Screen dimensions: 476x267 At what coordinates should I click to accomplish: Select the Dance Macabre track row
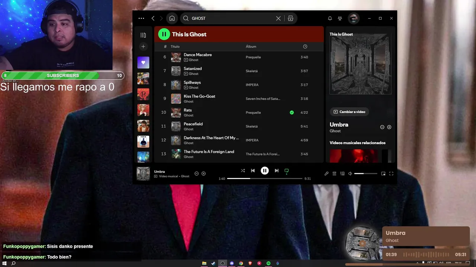point(239,57)
